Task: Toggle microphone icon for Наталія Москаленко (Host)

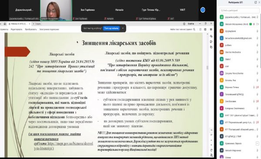Action: 254,24
